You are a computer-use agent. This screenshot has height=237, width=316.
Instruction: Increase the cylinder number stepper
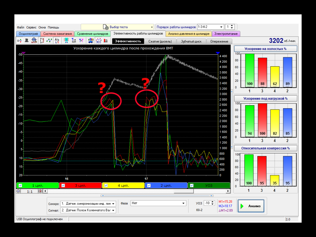point(232,26)
